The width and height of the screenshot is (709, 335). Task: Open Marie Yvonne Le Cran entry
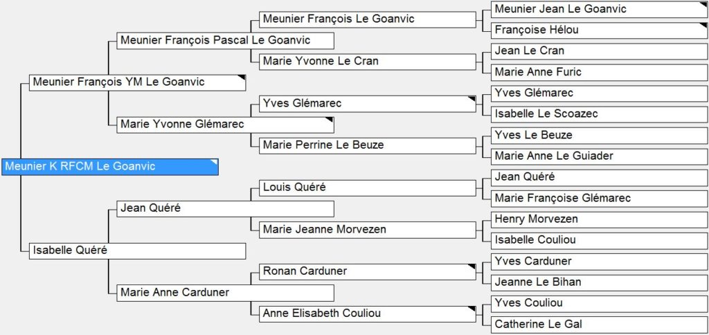click(368, 62)
